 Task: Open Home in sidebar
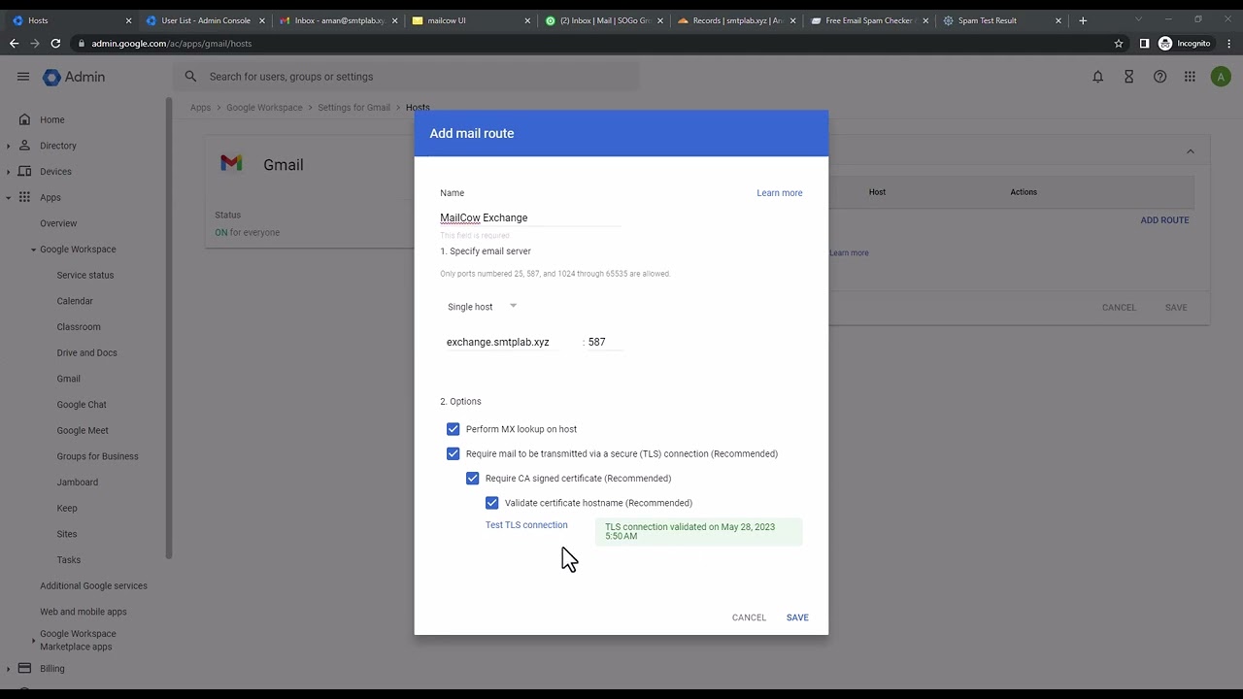tap(52, 119)
